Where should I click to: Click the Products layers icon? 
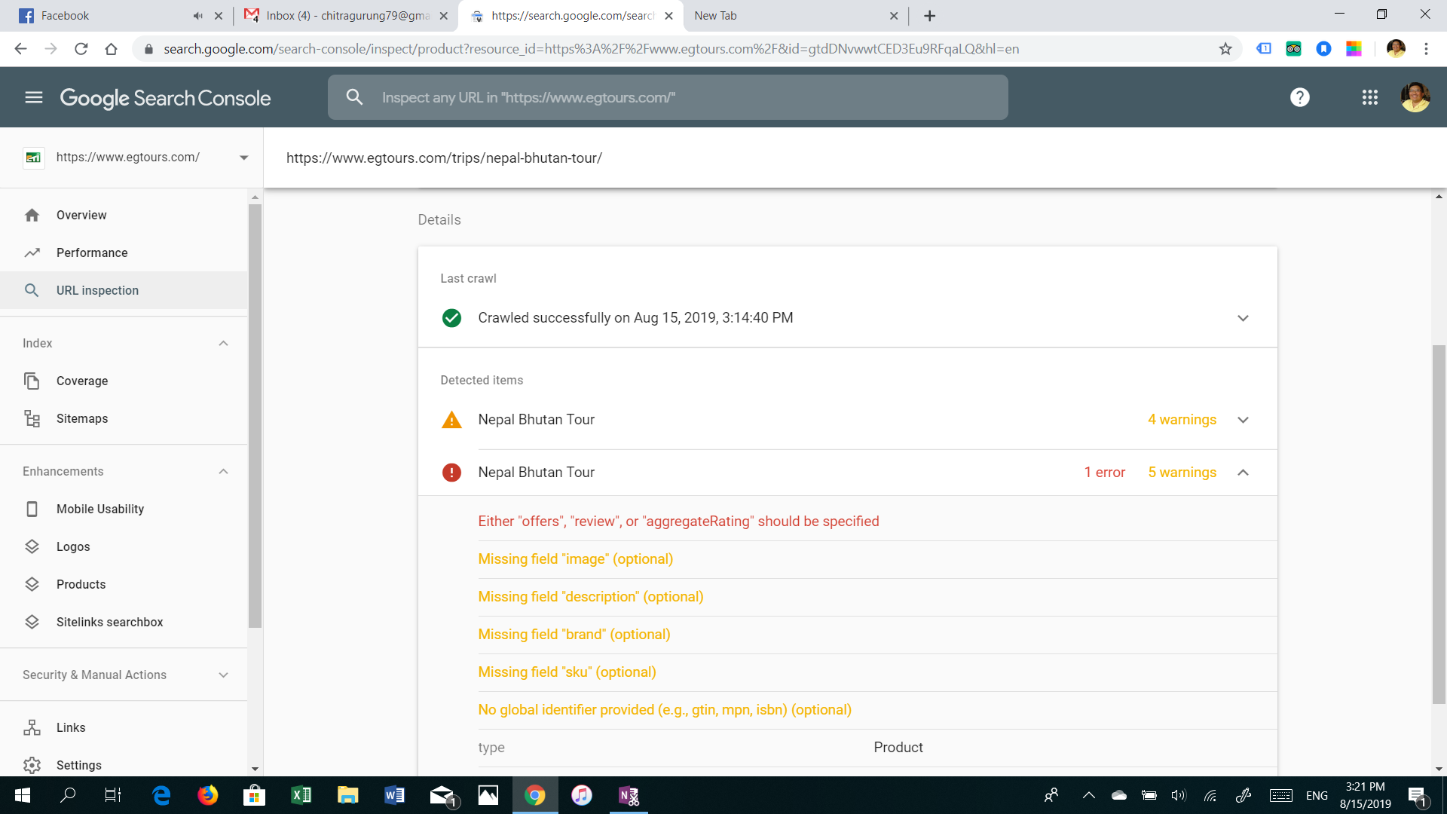coord(32,584)
